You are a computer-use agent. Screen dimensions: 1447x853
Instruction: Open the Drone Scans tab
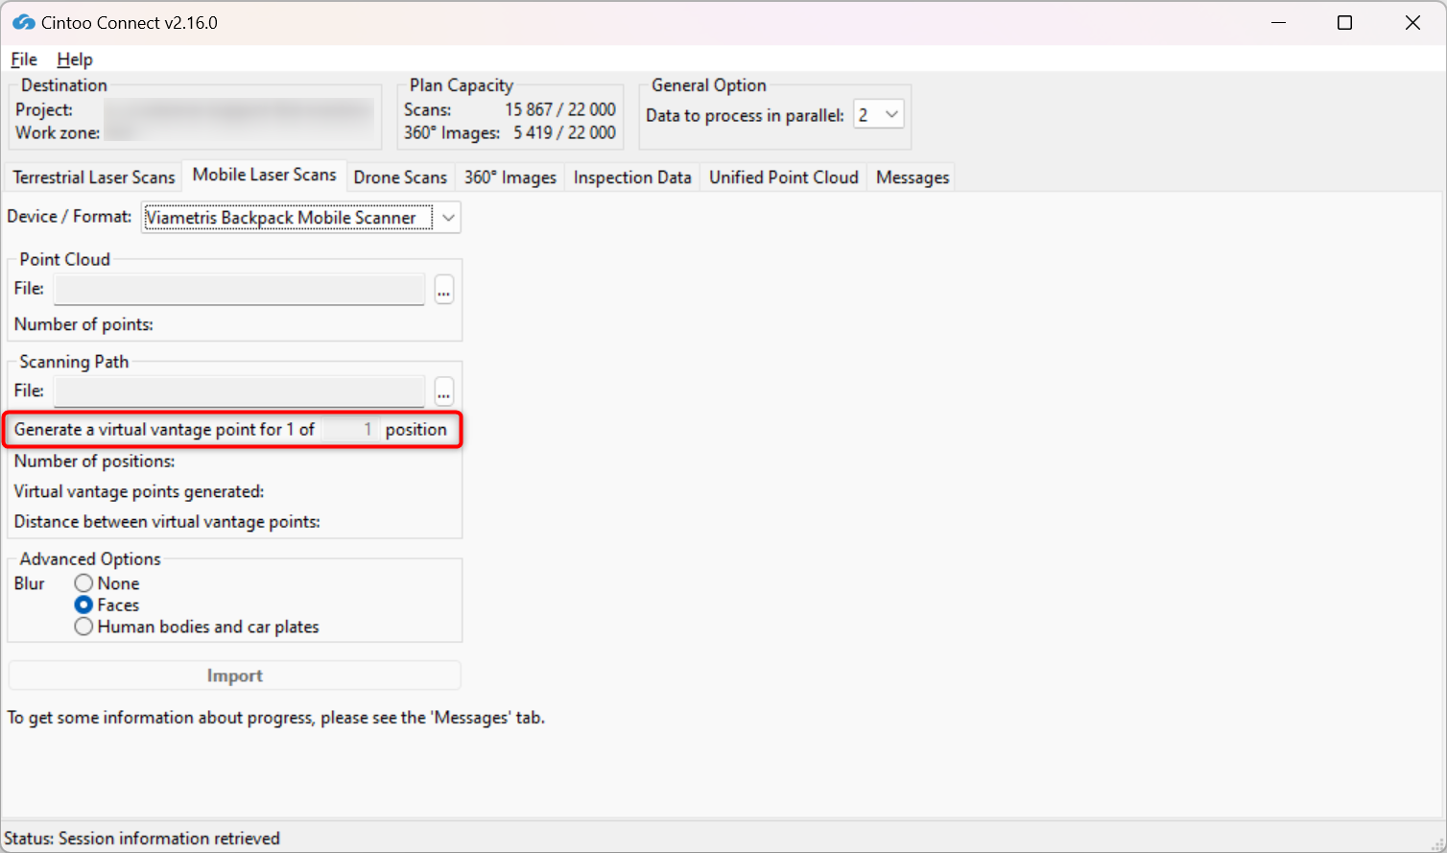400,178
